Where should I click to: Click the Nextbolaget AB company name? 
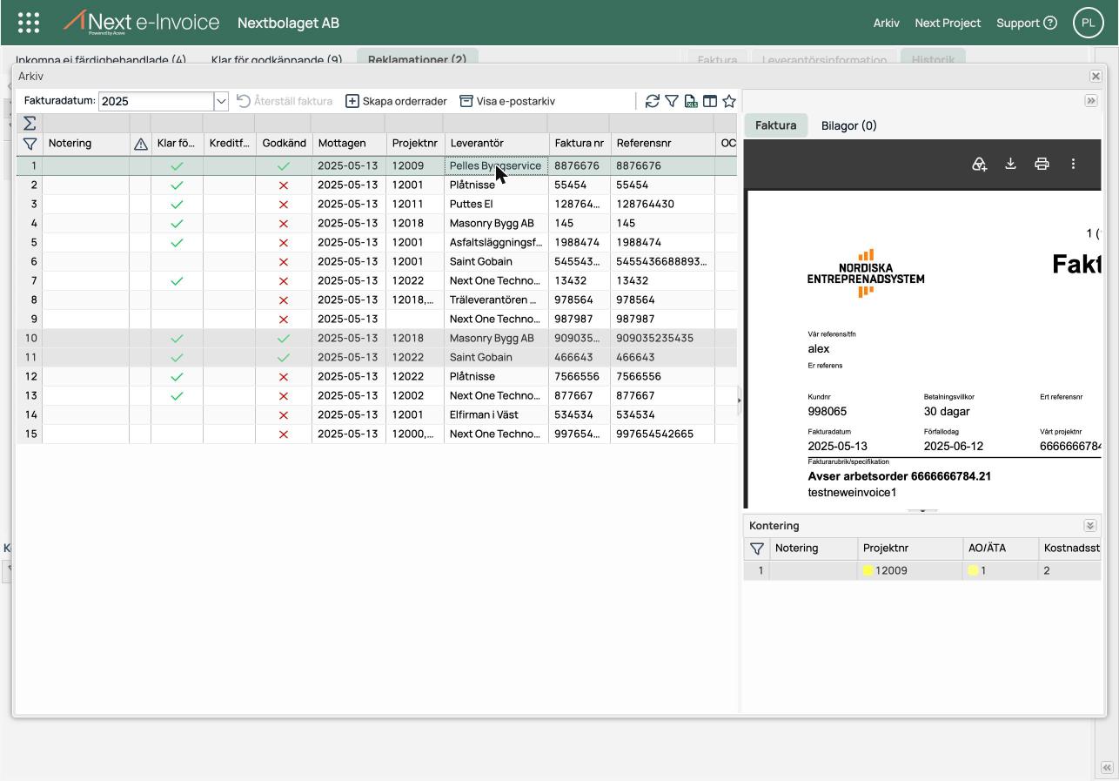(288, 23)
